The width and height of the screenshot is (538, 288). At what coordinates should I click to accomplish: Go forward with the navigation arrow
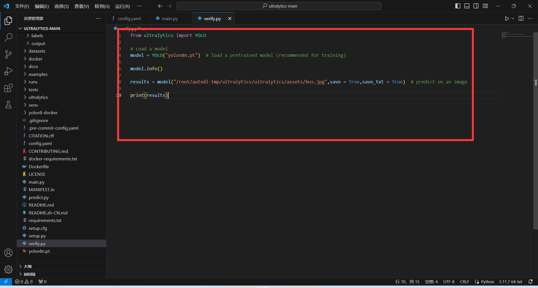tap(169, 6)
